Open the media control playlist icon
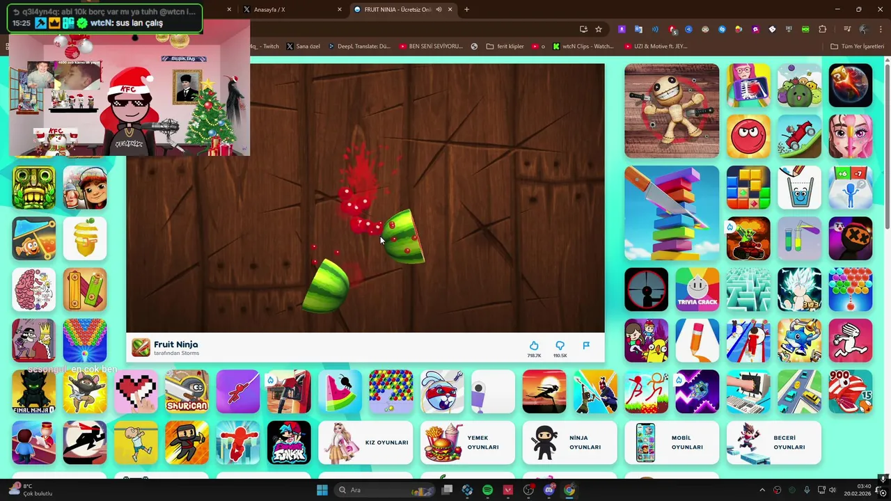This screenshot has height=501, width=891. click(847, 29)
